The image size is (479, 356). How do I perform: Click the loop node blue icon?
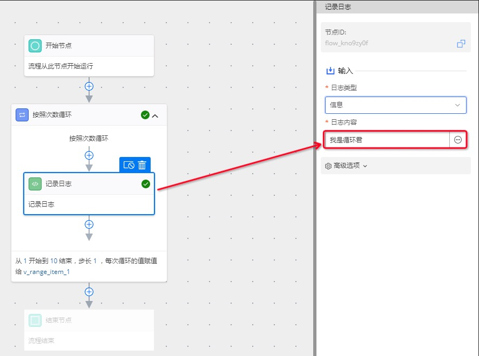tap(22, 115)
